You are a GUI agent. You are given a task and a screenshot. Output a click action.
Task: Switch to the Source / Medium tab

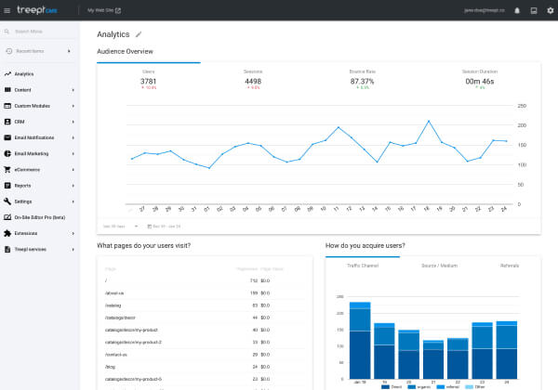440,266
